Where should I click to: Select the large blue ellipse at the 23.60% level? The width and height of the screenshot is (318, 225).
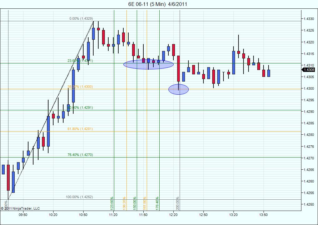point(148,64)
